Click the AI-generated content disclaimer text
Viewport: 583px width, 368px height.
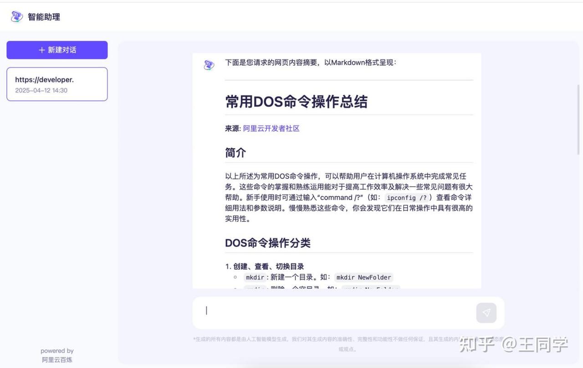point(348,344)
